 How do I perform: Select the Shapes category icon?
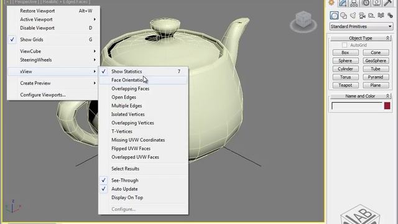tap(344, 16)
